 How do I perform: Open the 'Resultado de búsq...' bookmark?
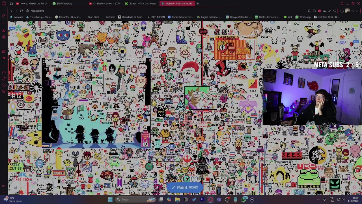pos(131,17)
